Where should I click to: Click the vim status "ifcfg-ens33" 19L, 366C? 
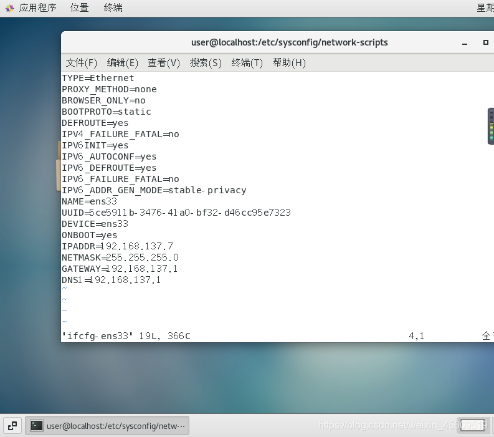(x=126, y=336)
